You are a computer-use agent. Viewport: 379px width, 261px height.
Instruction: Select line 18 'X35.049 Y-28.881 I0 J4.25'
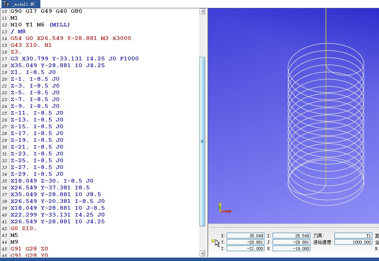58,65
